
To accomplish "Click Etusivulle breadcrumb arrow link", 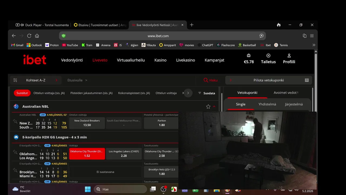I will pyautogui.click(x=77, y=80).
